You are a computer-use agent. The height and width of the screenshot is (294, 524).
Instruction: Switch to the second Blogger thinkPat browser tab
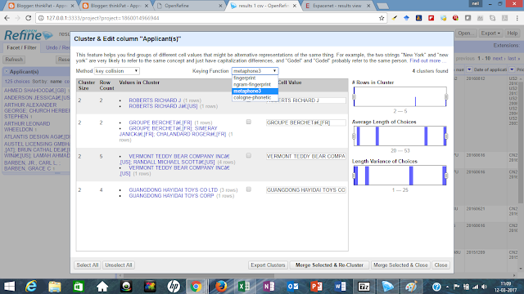pos(115,6)
